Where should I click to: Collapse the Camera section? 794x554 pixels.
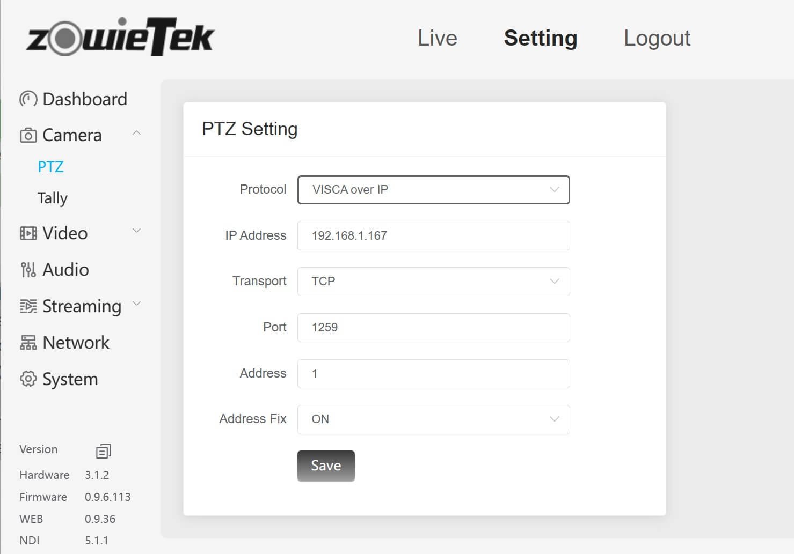click(x=137, y=132)
